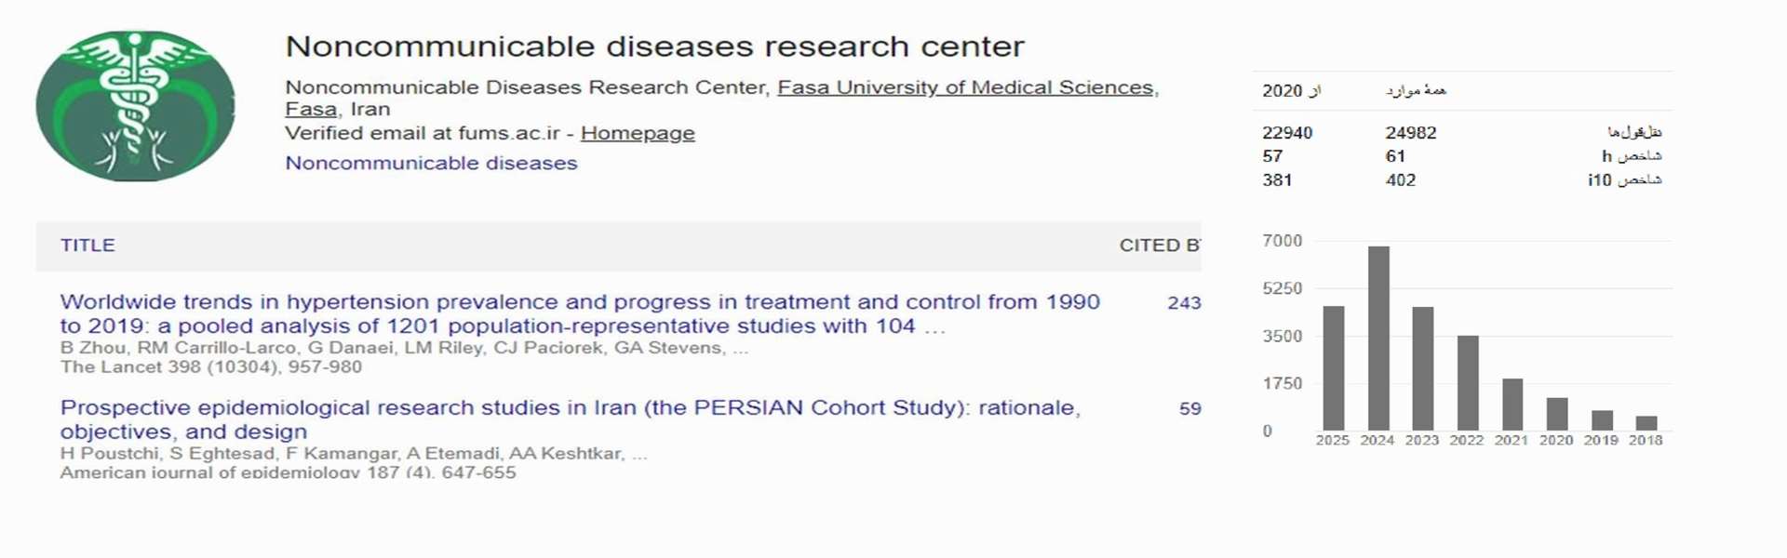Viewport: 1787px width, 558px height.
Task: Click the 2022 citations bar
Action: tap(1468, 382)
